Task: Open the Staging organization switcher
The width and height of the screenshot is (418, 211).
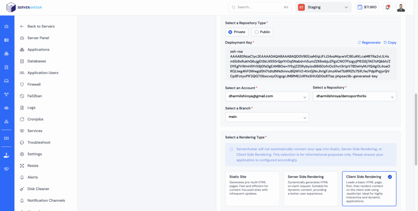Action: click(x=323, y=7)
